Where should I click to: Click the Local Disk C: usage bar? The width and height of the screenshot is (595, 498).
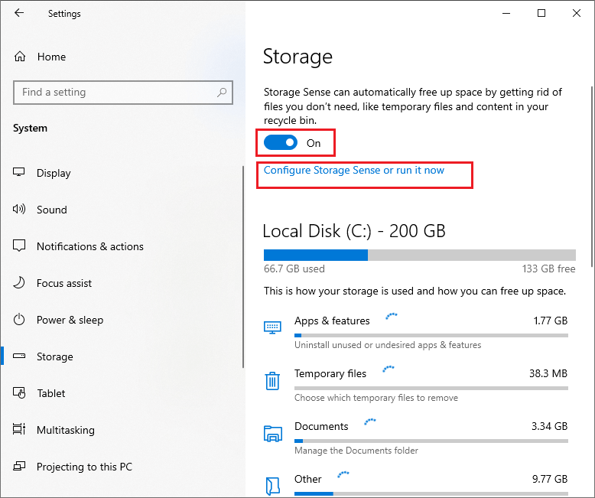click(419, 256)
